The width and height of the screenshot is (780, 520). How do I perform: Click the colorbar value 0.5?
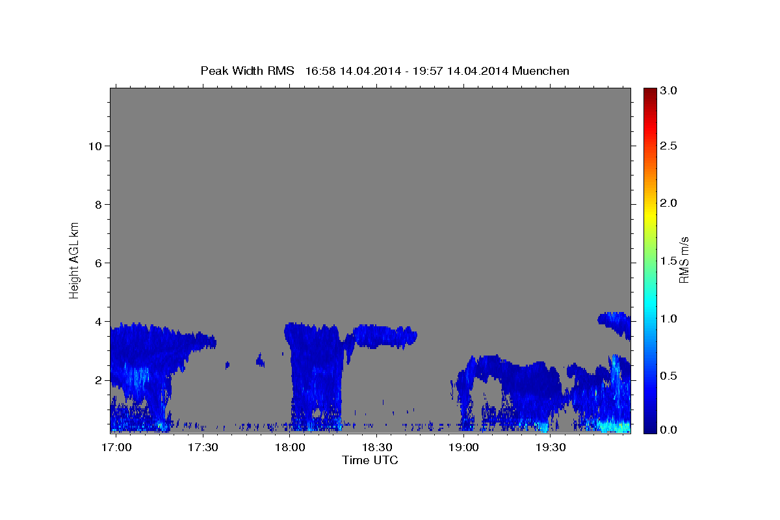pyautogui.click(x=669, y=376)
